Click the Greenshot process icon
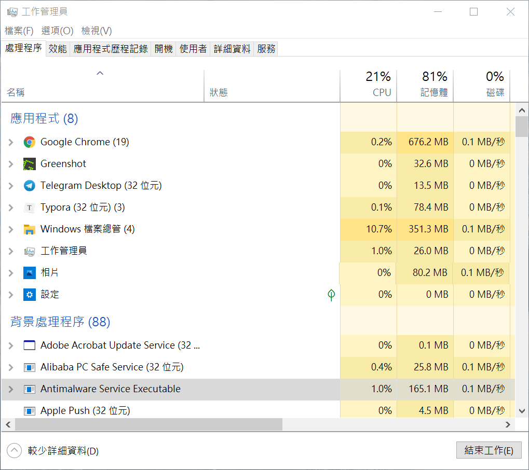The image size is (529, 470). tap(30, 164)
